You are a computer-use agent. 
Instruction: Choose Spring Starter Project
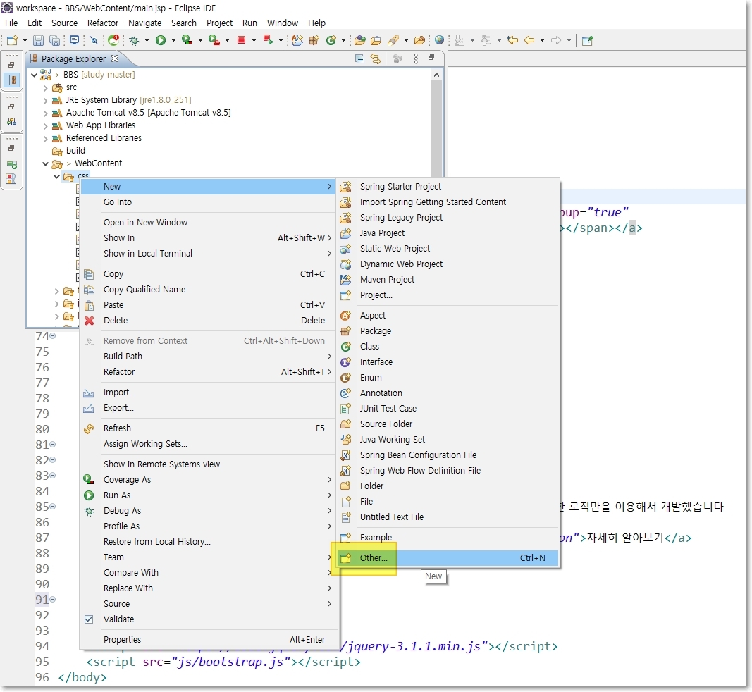(448, 186)
